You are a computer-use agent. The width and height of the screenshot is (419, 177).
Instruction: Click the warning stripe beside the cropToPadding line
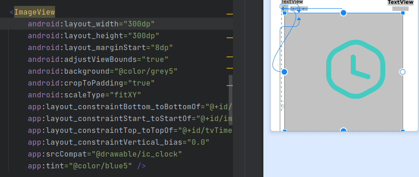coord(230,86)
